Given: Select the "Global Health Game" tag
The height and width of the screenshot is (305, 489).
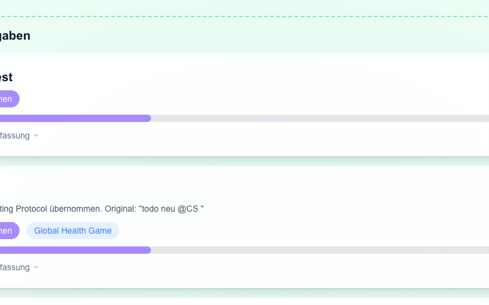Looking at the screenshot, I should click(x=73, y=231).
